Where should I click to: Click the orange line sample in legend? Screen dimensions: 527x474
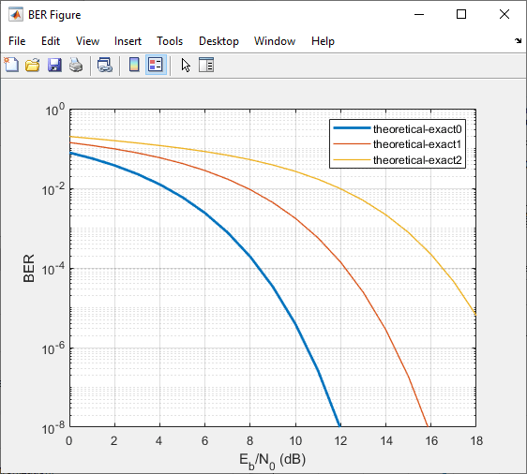coord(352,143)
